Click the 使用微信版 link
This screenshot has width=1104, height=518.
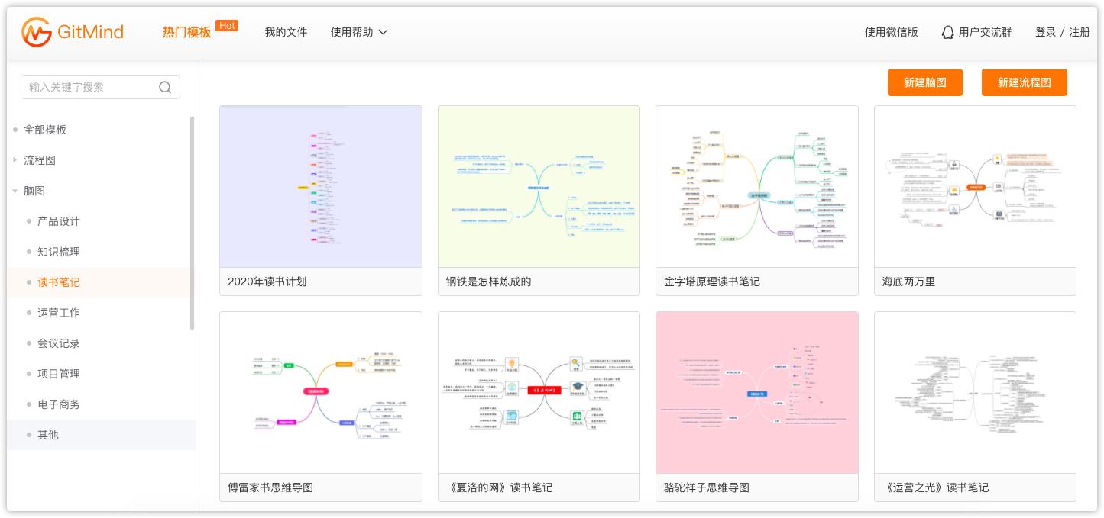click(x=892, y=32)
